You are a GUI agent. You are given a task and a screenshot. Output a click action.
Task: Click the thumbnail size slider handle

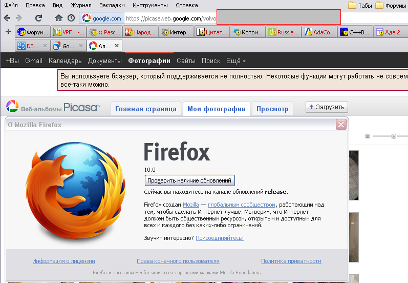click(x=393, y=136)
